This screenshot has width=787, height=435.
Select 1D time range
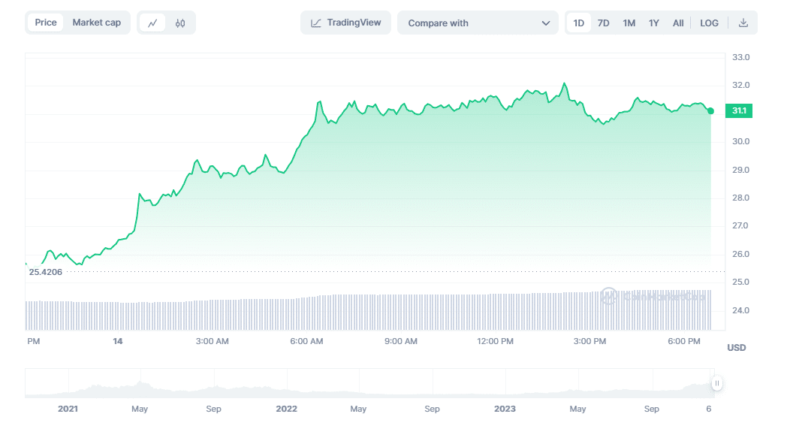[579, 23]
